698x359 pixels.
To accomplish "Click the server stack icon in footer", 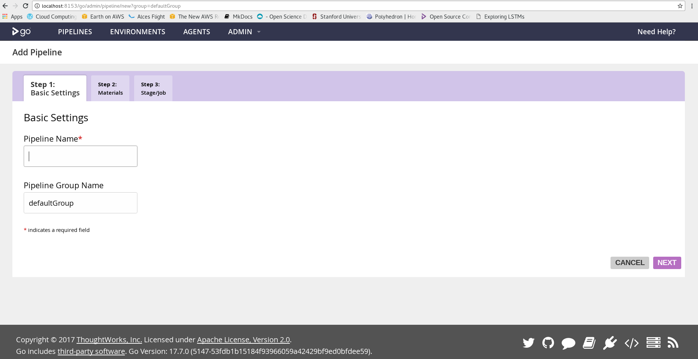I will pos(653,343).
